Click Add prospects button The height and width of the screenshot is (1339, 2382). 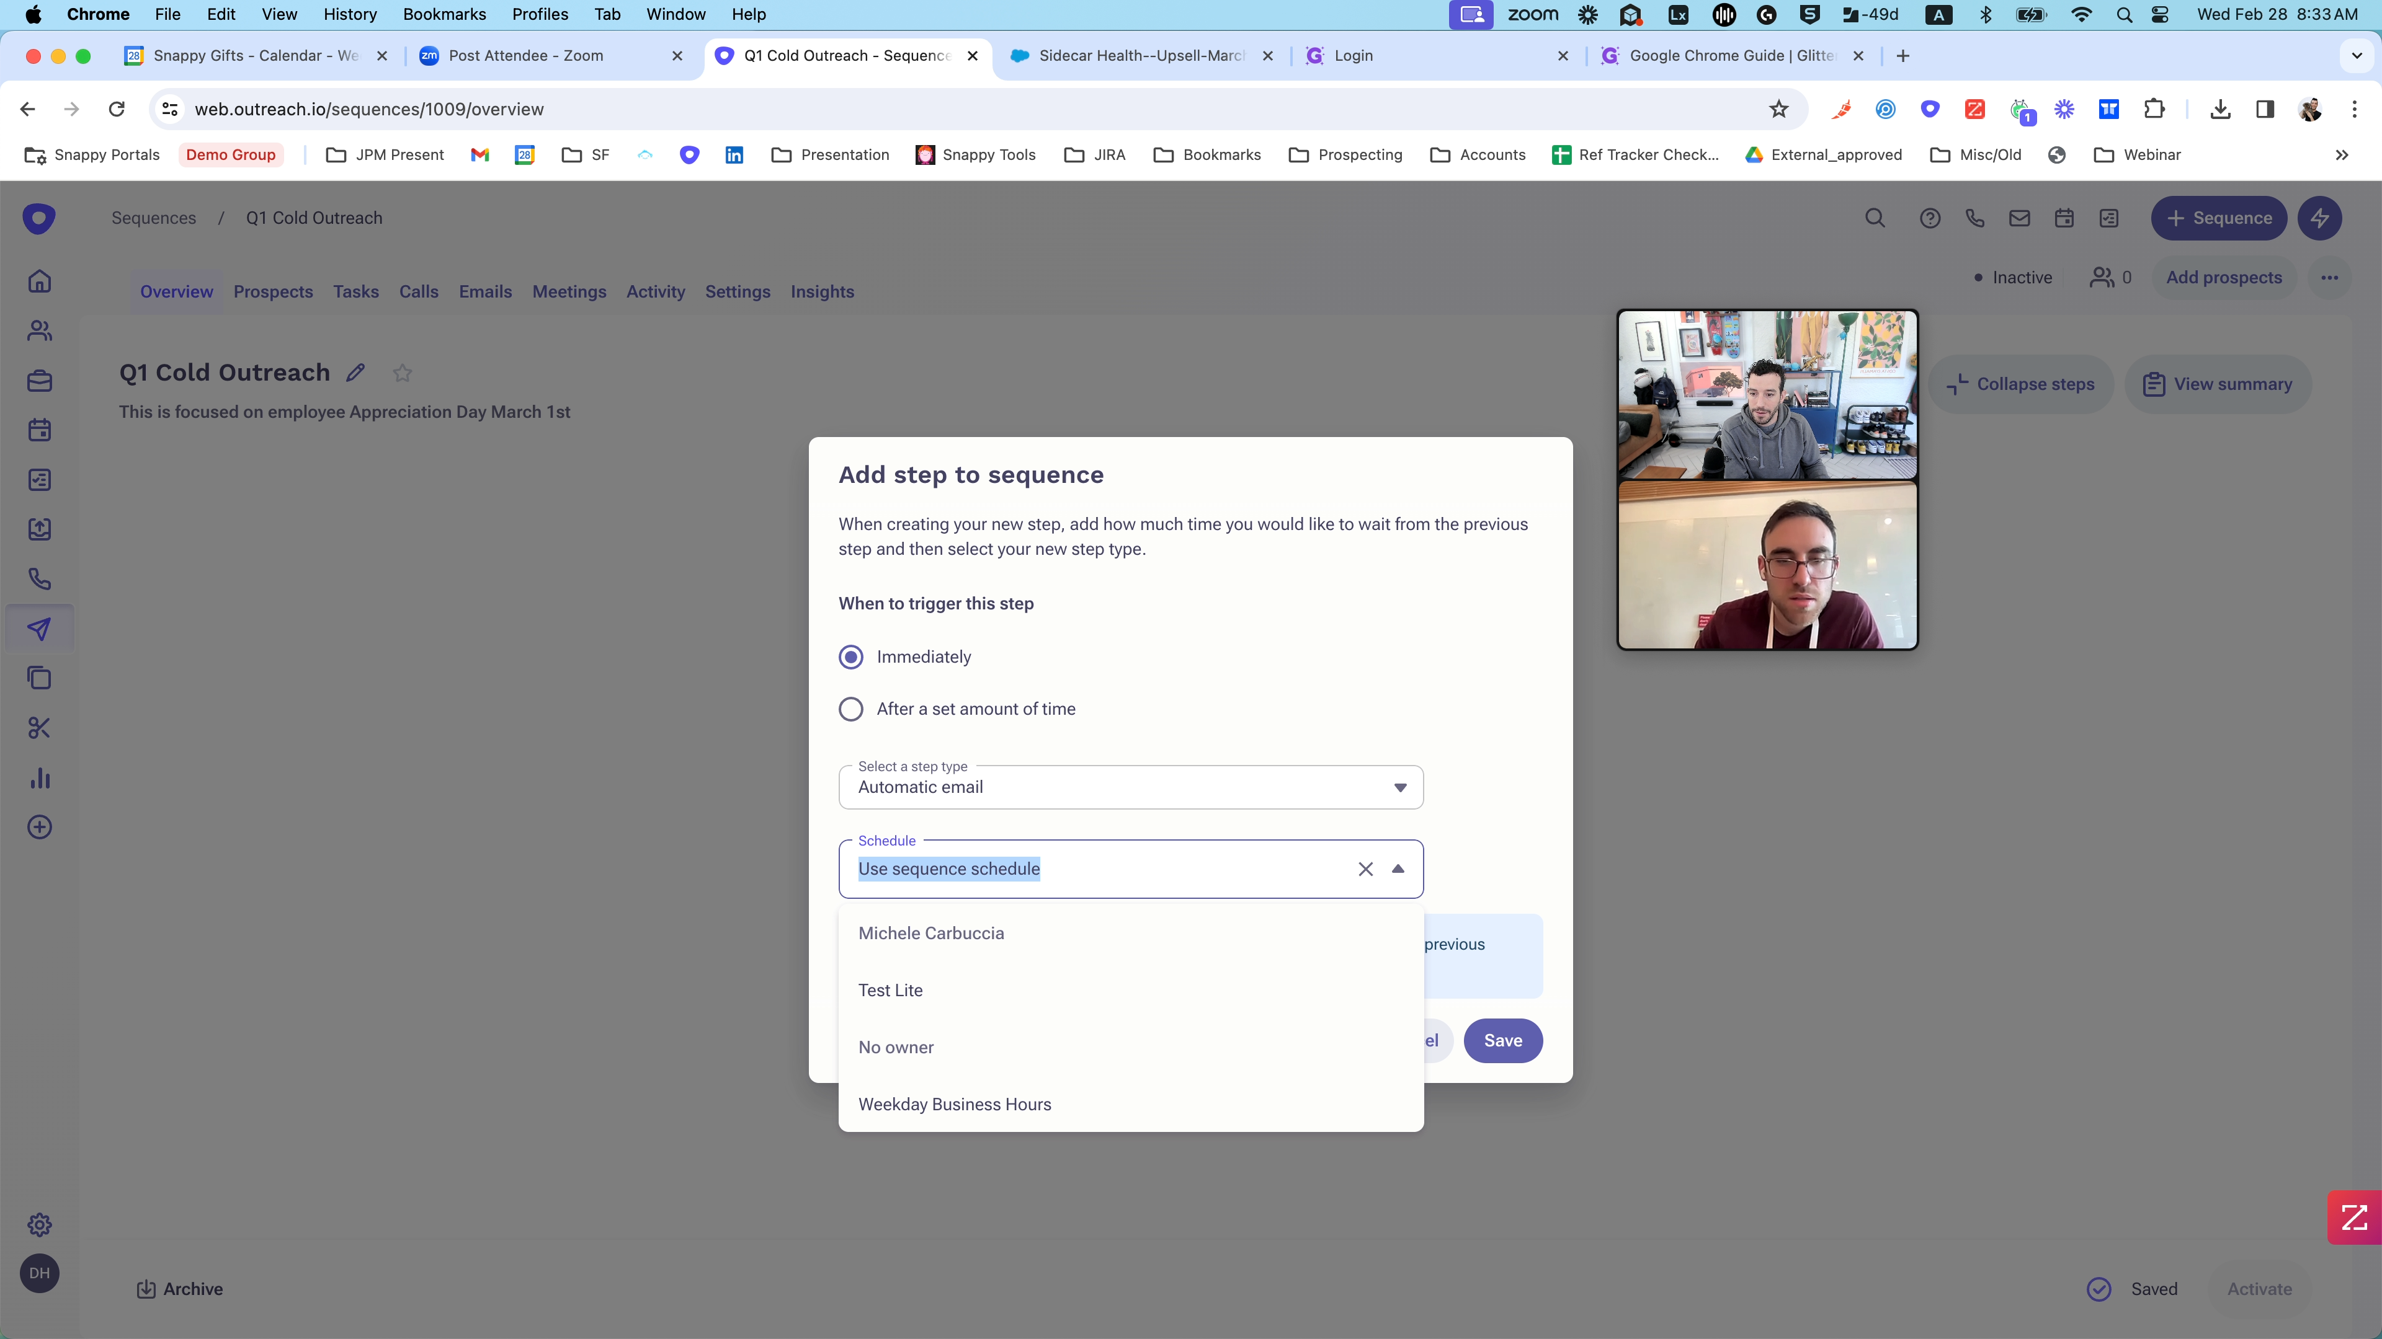tap(2223, 277)
